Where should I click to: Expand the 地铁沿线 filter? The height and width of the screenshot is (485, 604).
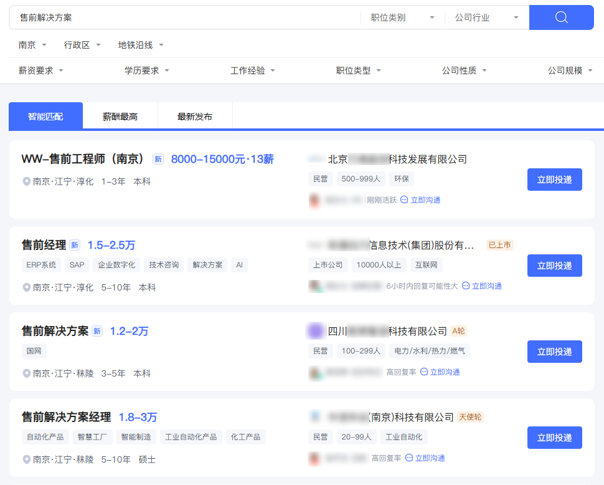[141, 45]
